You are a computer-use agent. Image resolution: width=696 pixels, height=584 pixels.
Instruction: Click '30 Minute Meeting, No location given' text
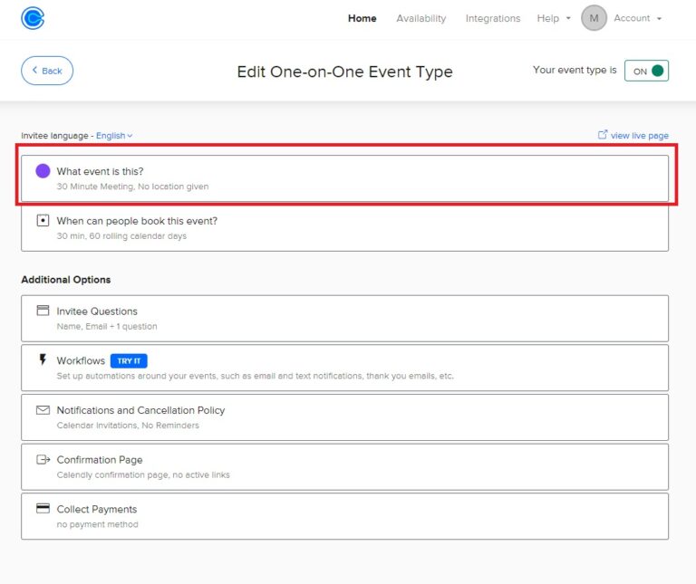tap(132, 187)
